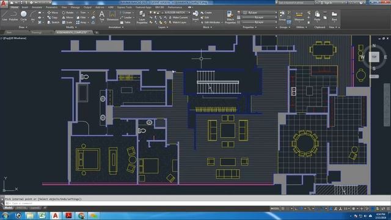Activate the Move command
Image resolution: width=391 pixels, height=220 pixels.
click(53, 12)
